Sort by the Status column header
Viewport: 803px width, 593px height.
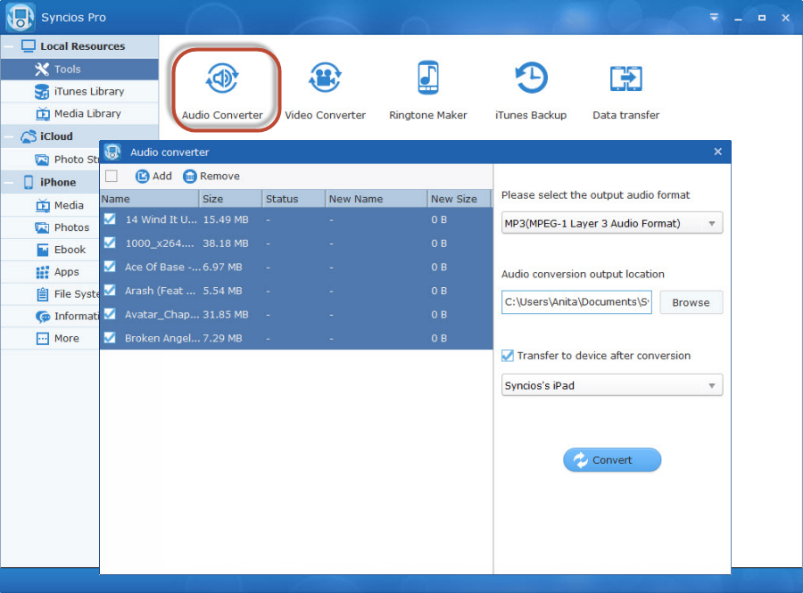pos(294,199)
